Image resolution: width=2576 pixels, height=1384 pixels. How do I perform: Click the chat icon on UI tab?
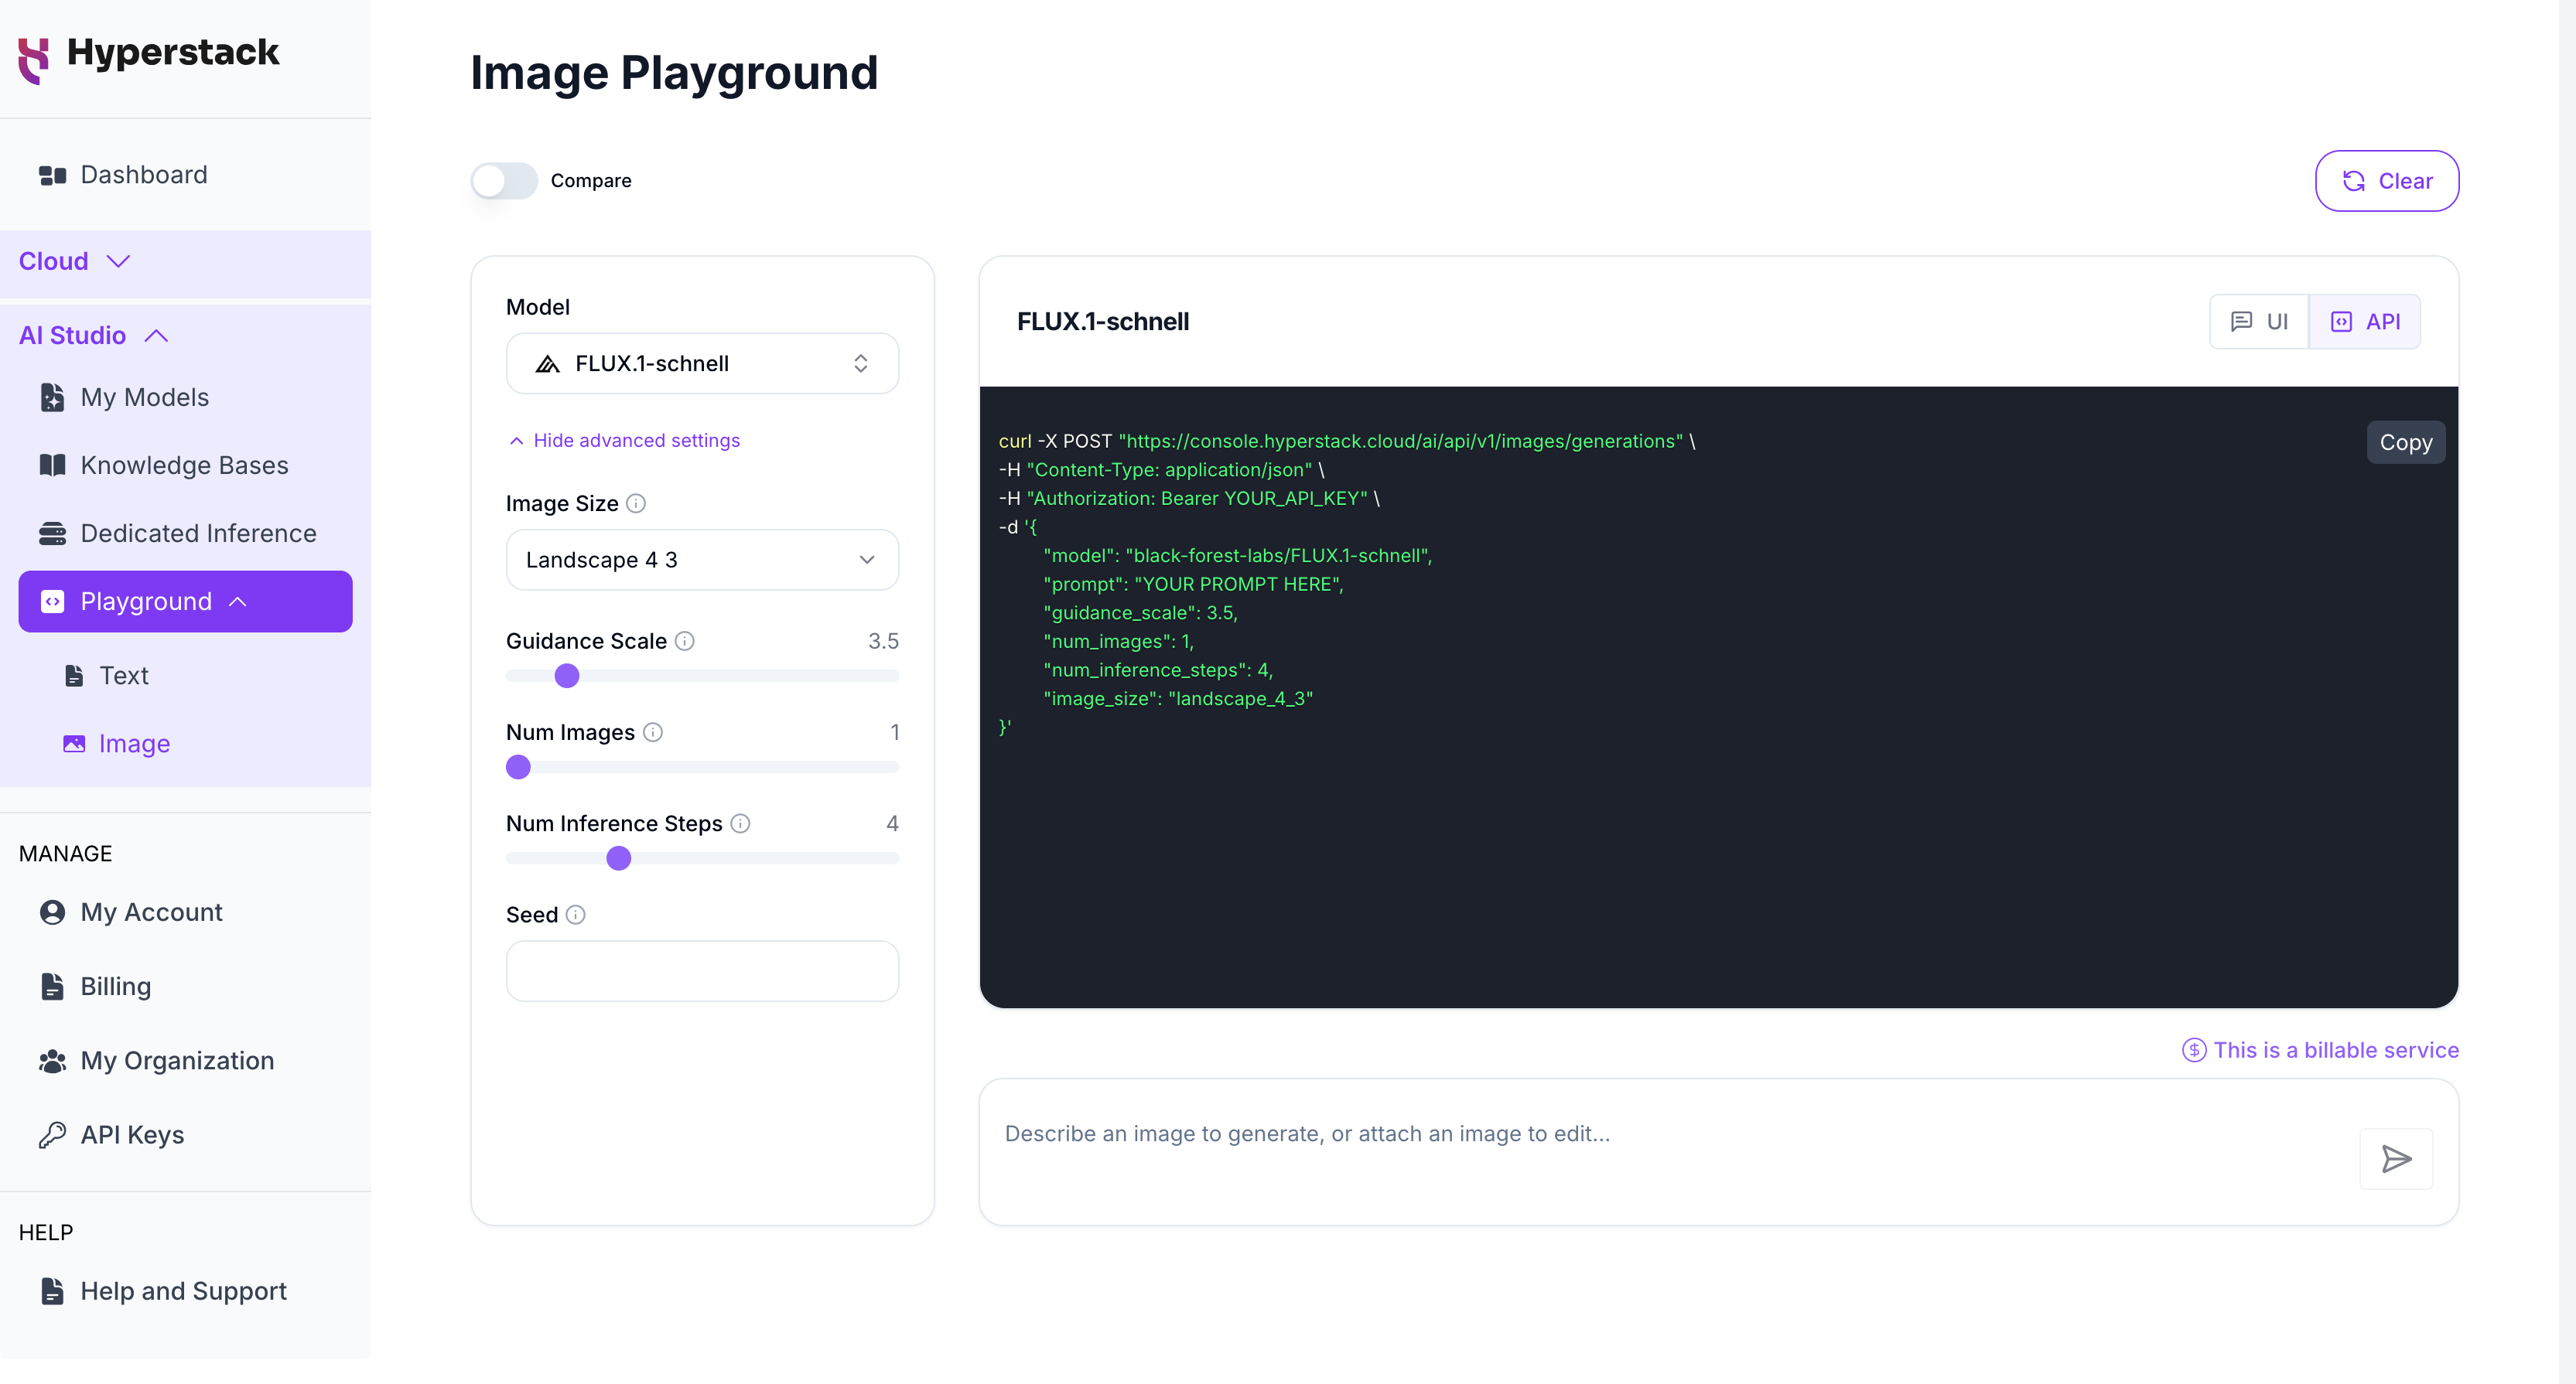tap(2241, 322)
